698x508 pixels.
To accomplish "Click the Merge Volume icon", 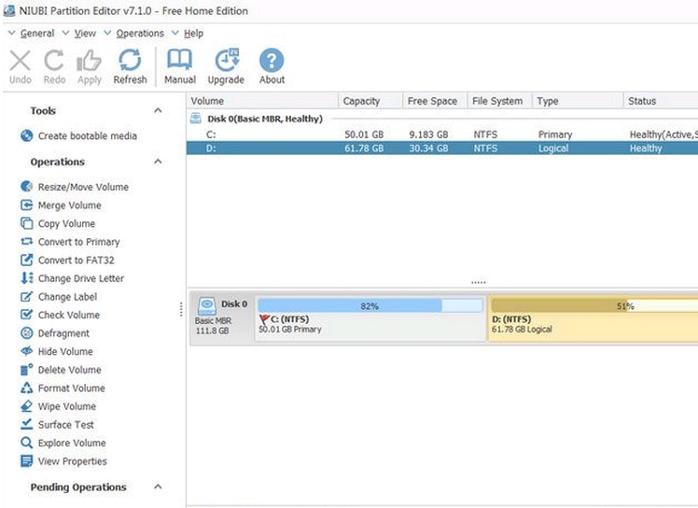I will [27, 205].
